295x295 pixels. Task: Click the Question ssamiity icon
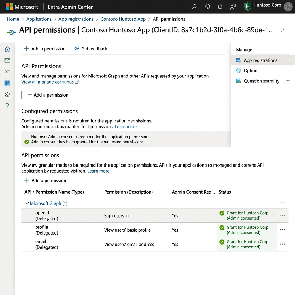pos(238,81)
